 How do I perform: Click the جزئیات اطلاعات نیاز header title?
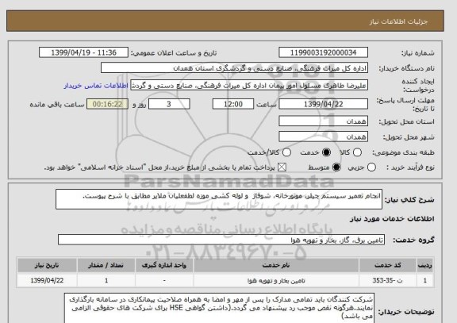pos(398,22)
